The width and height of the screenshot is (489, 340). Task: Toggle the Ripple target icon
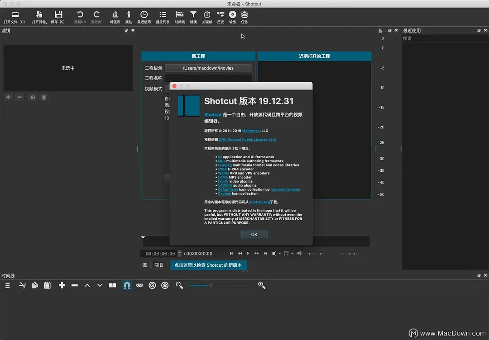152,285
